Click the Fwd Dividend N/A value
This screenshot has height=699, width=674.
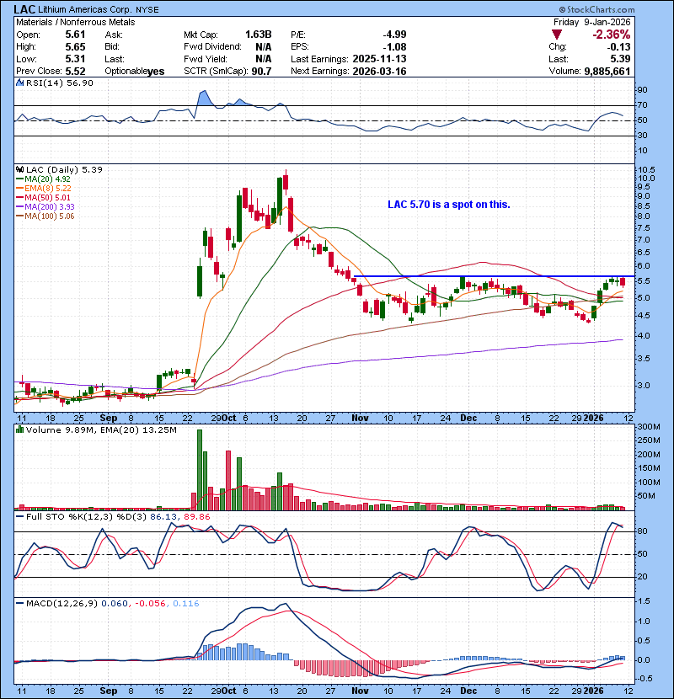(263, 47)
